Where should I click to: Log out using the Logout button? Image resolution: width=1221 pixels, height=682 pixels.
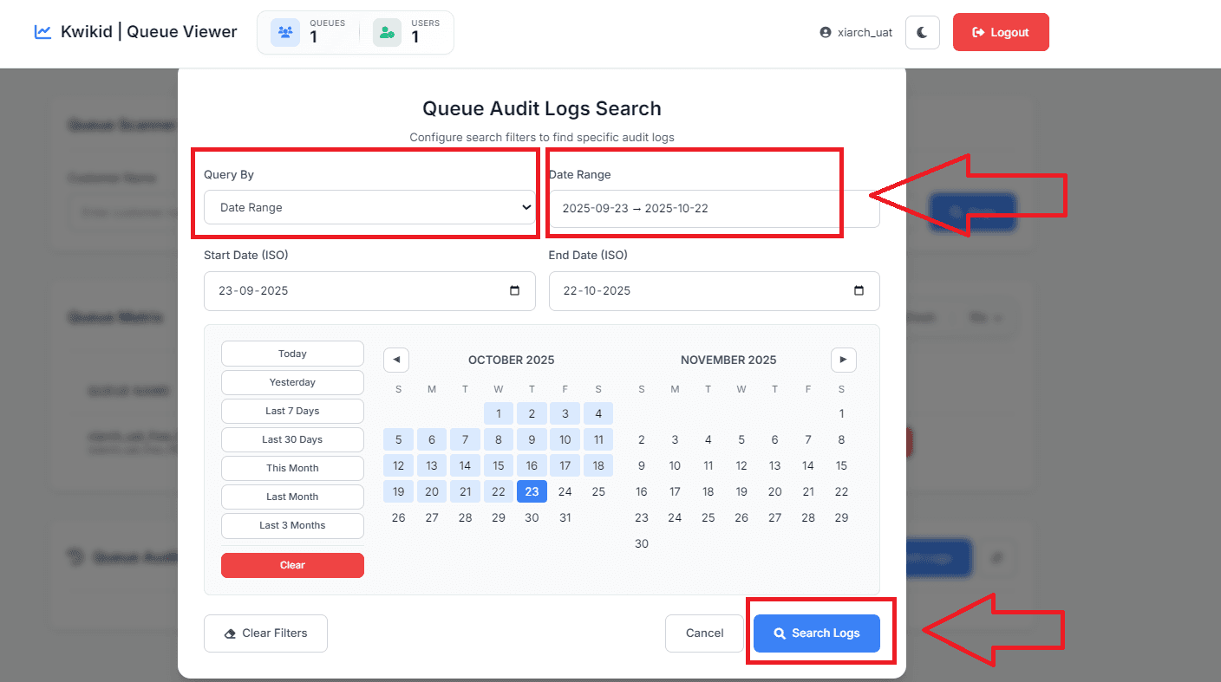[x=1001, y=32]
